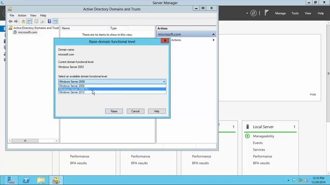Open the Server Manager breadcrumb dropdown arrow

(x=247, y=13)
